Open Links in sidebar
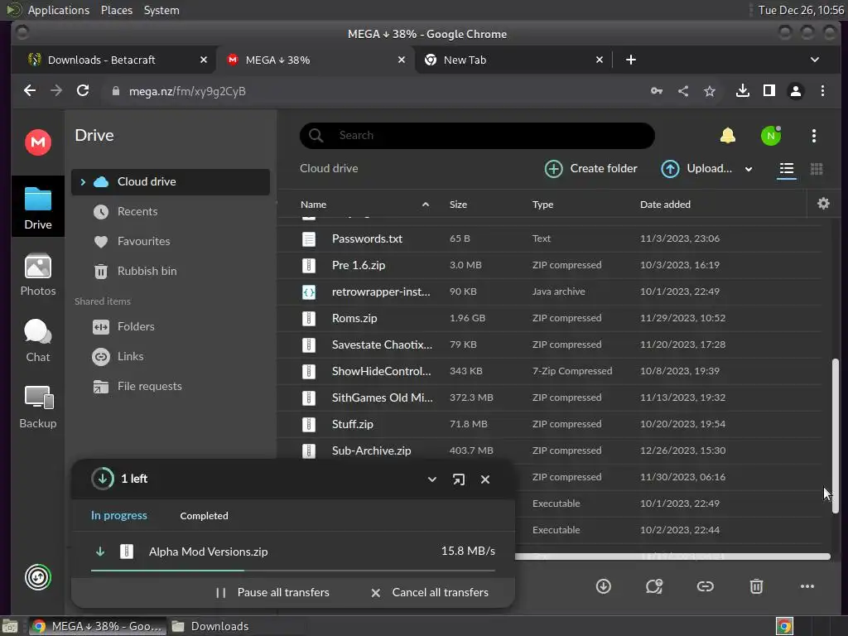Image resolution: width=848 pixels, height=636 pixels. (171, 356)
